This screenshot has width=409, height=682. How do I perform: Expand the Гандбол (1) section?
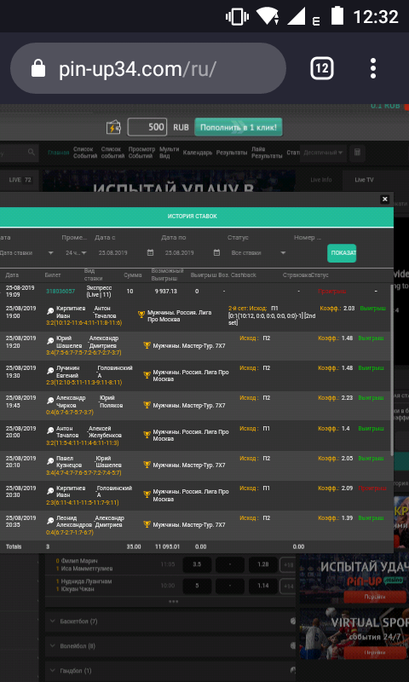coord(171,671)
